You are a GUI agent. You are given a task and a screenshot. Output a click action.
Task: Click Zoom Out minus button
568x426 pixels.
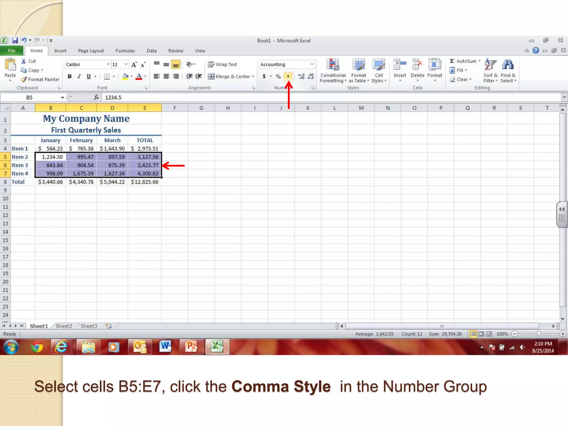pos(515,334)
